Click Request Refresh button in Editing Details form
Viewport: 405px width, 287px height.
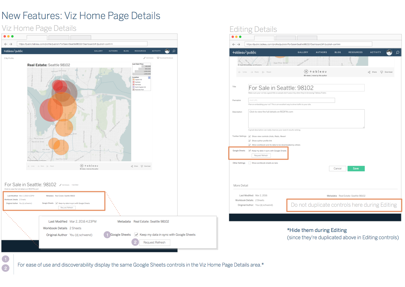pos(261,156)
